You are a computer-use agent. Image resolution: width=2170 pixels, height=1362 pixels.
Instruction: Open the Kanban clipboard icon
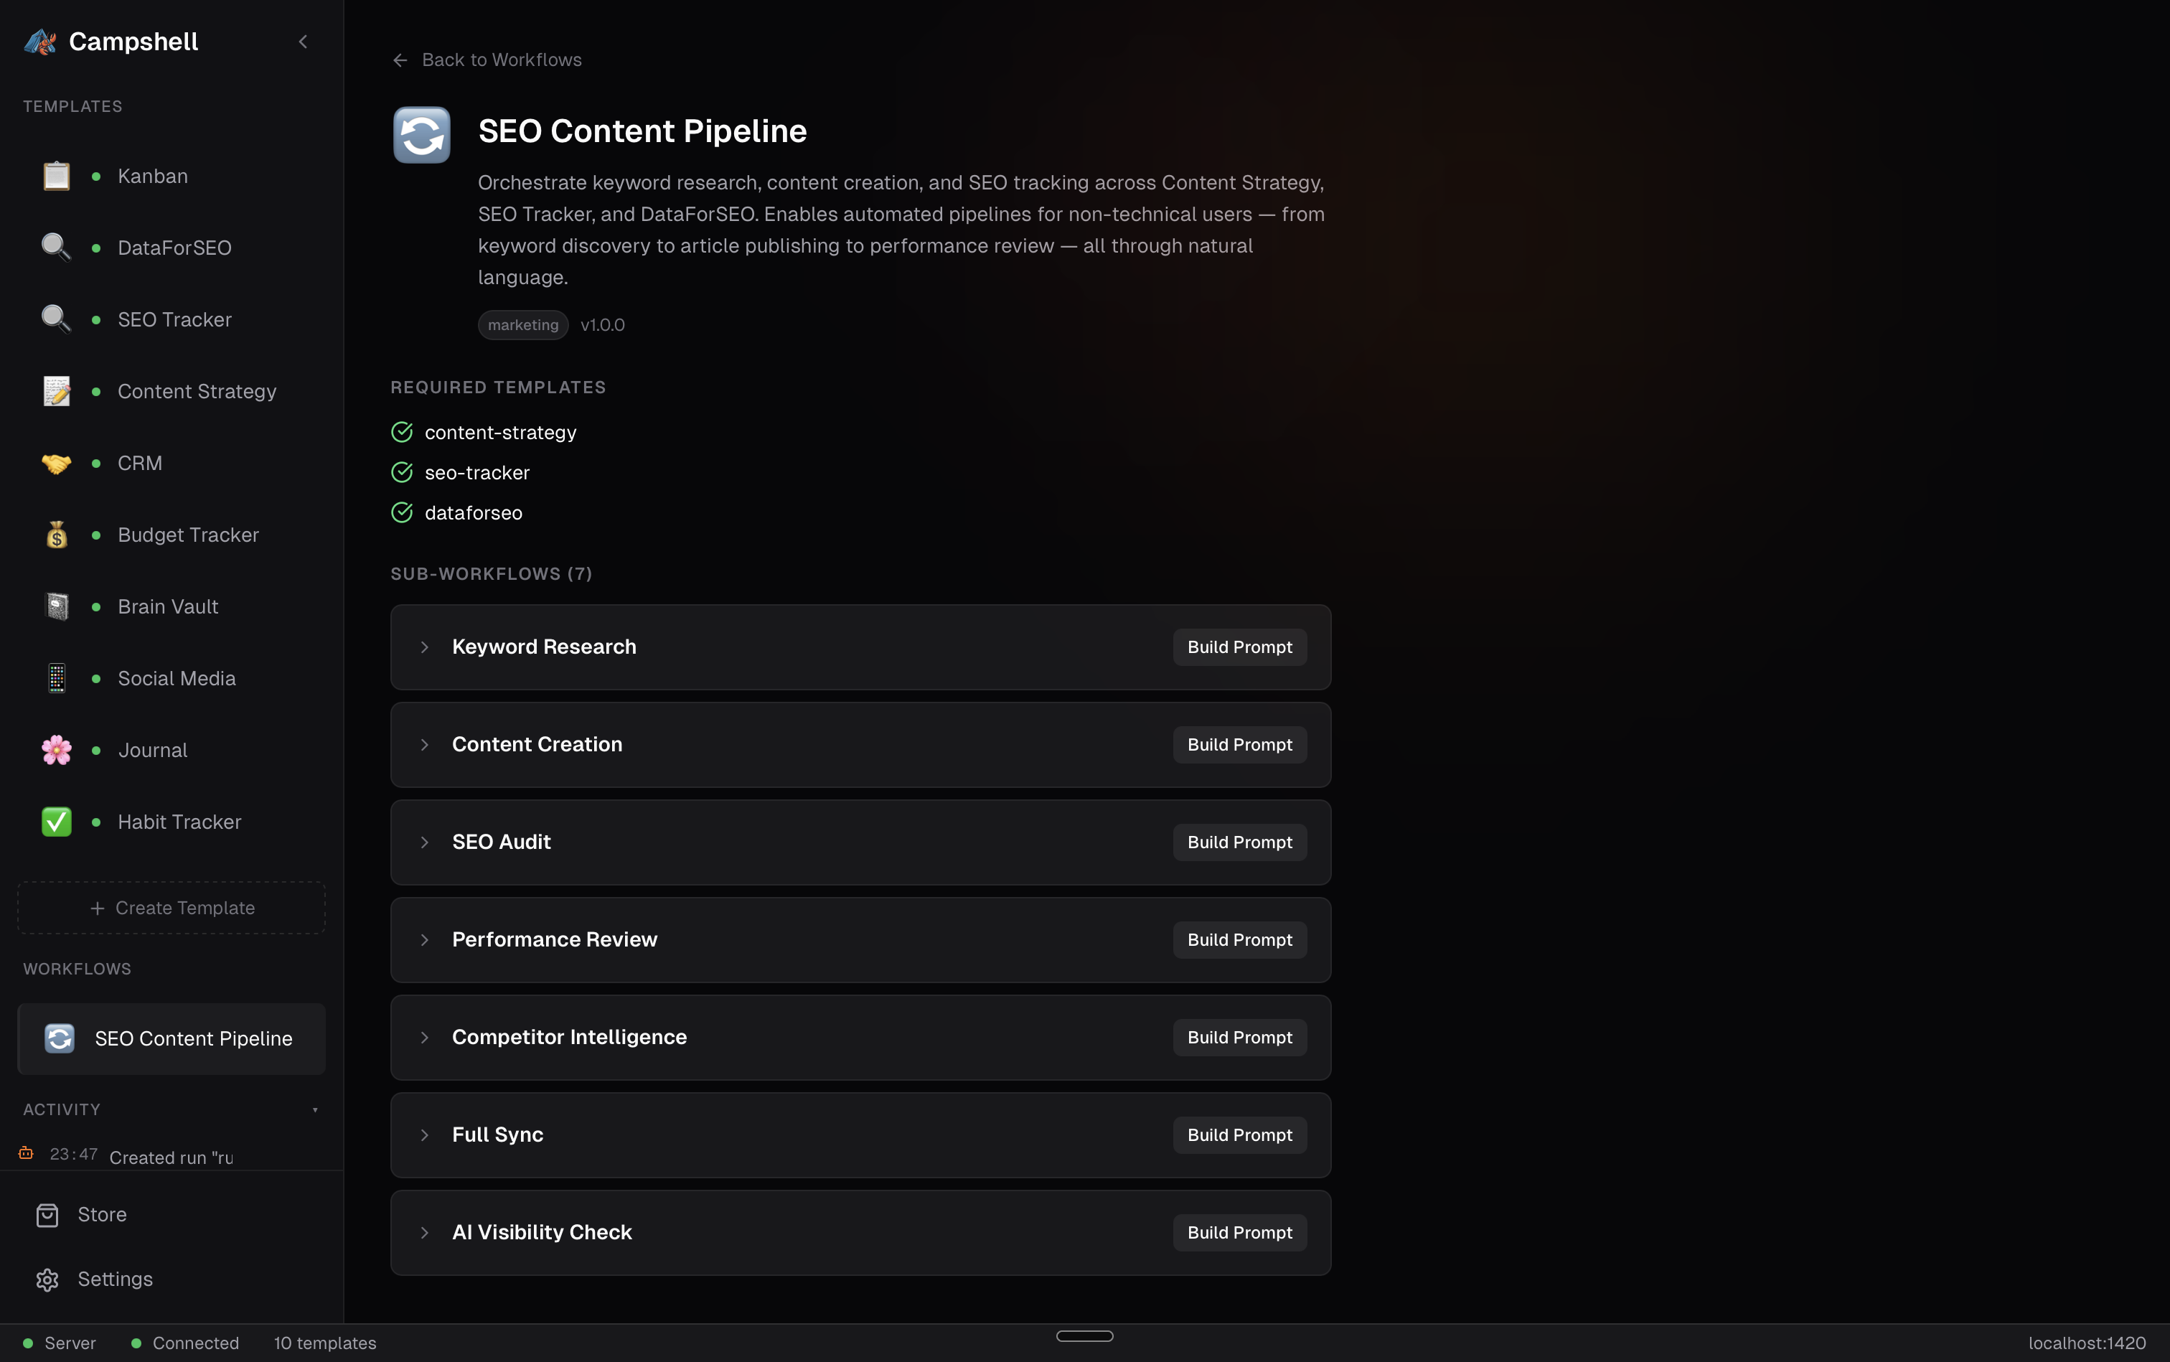(x=57, y=176)
